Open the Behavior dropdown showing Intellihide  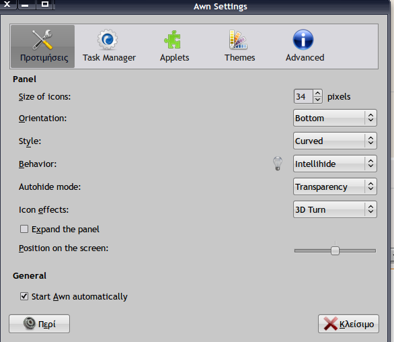(335, 164)
